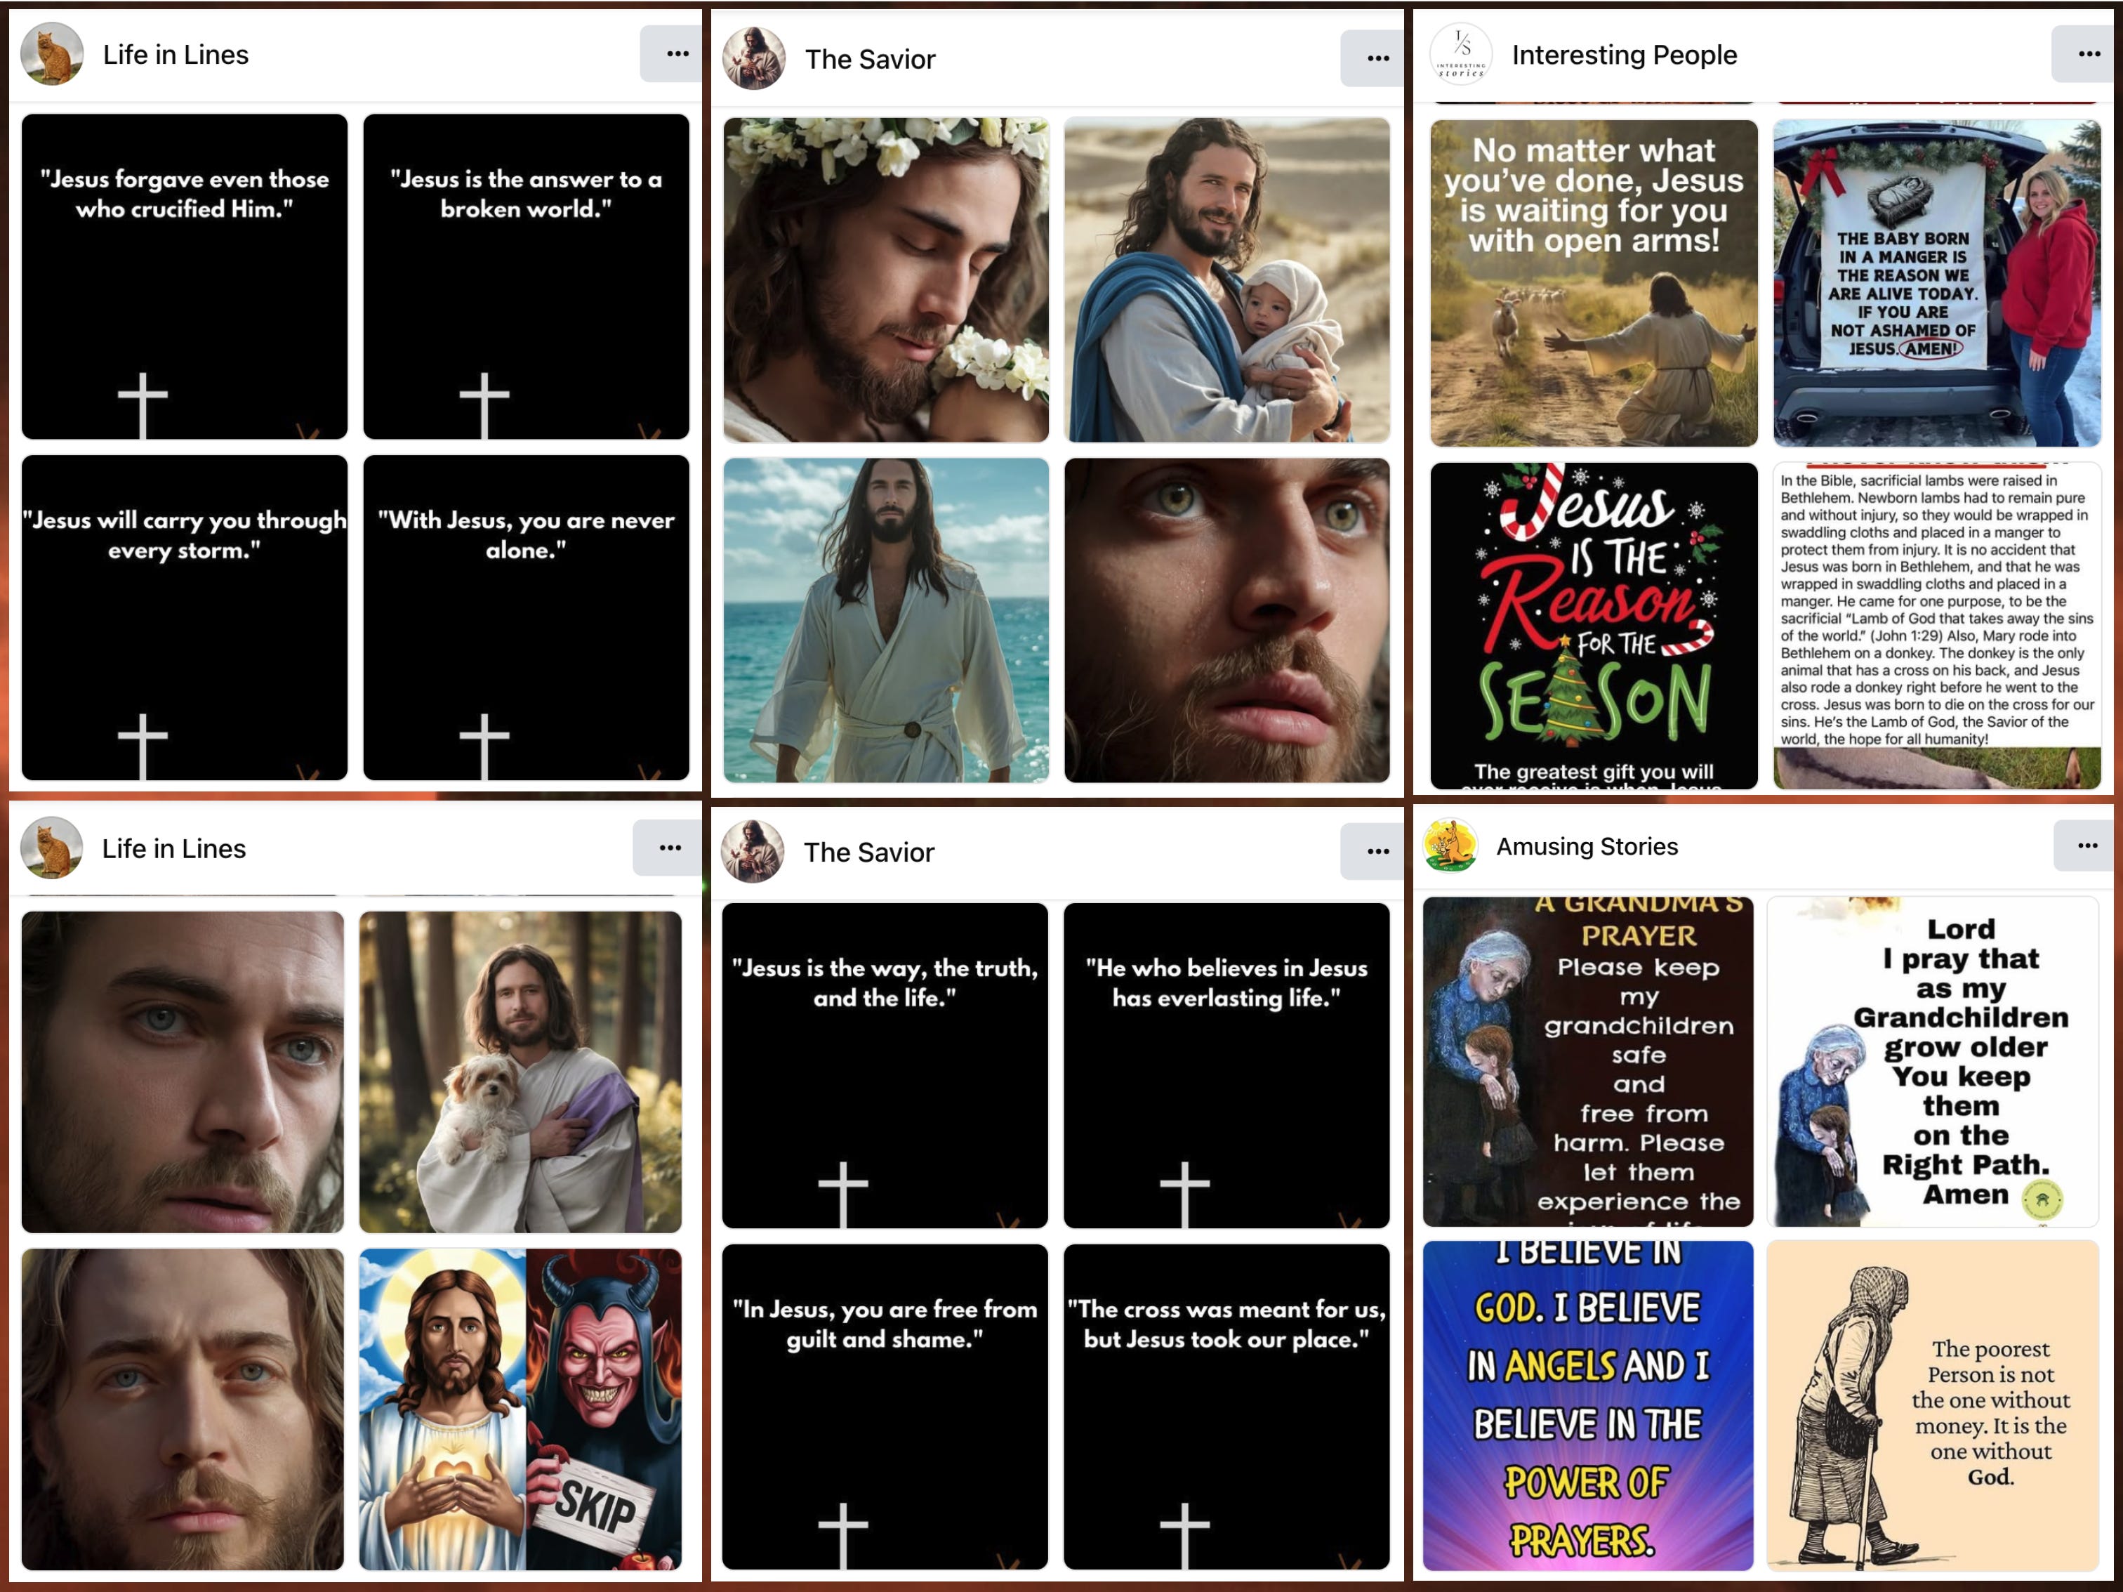
Task: Open the 'No matter what you've done' image
Action: click(1593, 283)
